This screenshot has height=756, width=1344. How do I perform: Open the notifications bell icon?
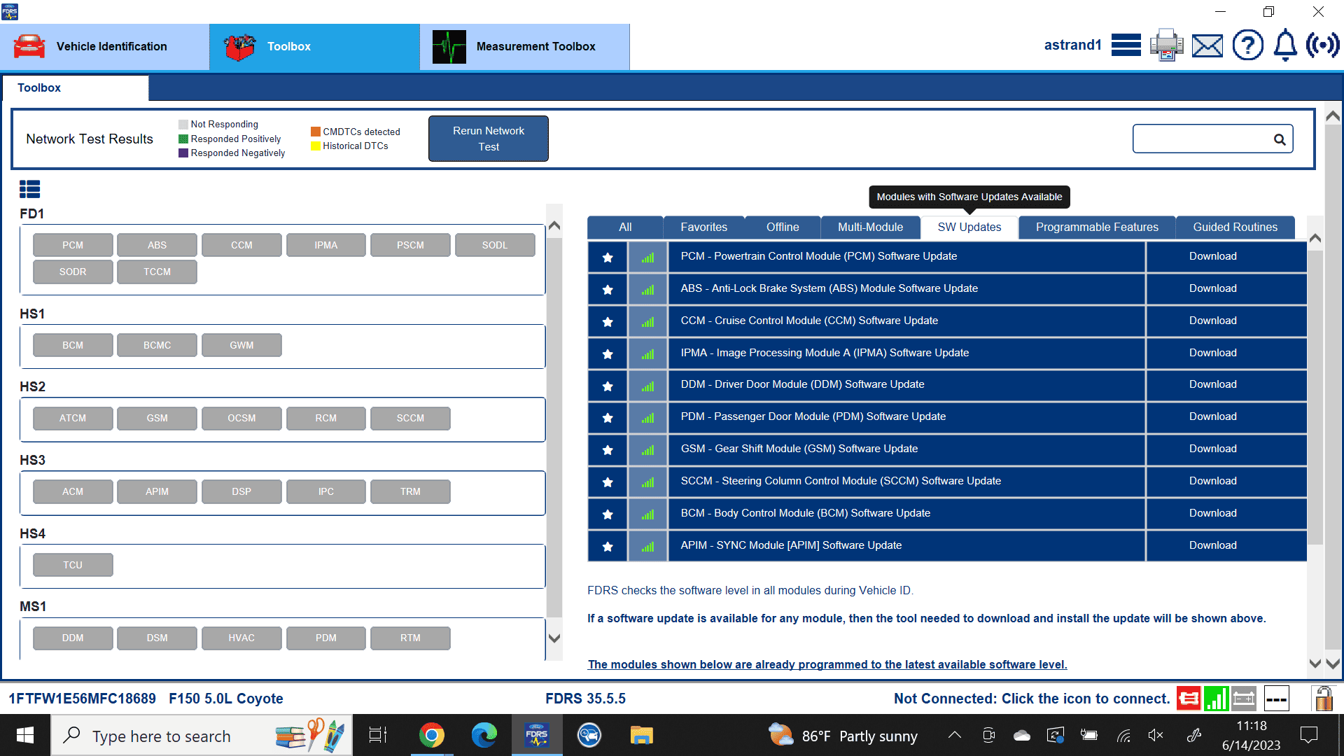[1285, 45]
